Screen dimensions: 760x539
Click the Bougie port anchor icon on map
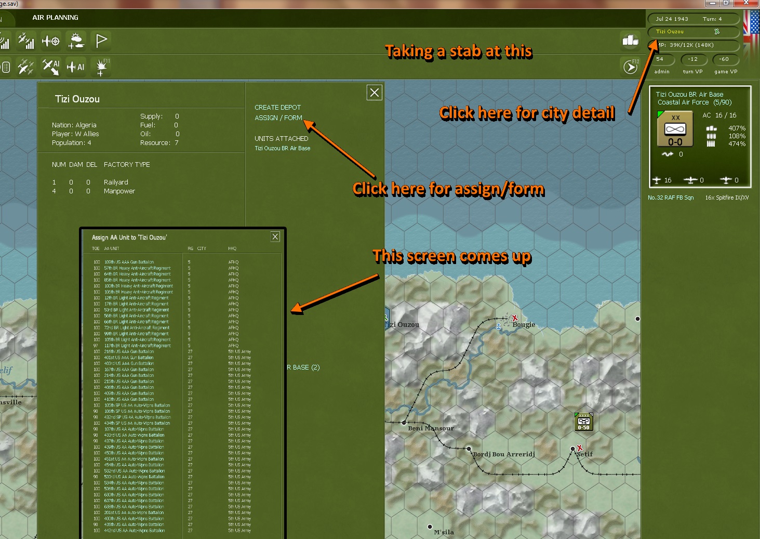click(499, 326)
